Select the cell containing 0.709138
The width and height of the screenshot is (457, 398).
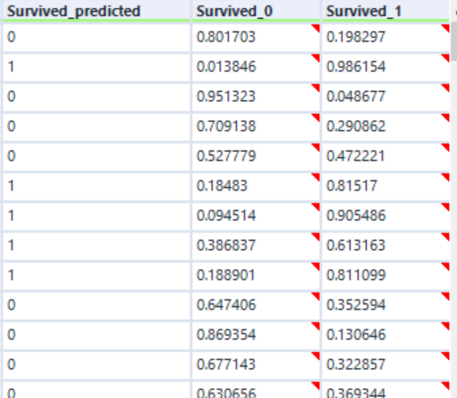tap(256, 126)
